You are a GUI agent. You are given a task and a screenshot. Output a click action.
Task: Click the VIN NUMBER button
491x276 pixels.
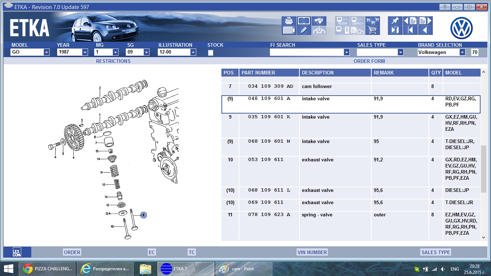312,252
